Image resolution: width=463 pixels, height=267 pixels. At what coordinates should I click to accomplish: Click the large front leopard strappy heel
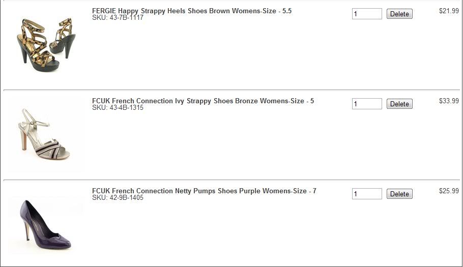37,46
